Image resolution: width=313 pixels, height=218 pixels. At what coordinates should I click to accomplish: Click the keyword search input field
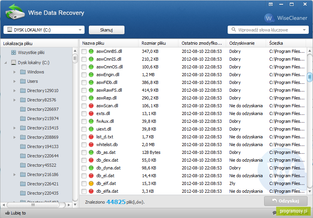(x=268, y=30)
